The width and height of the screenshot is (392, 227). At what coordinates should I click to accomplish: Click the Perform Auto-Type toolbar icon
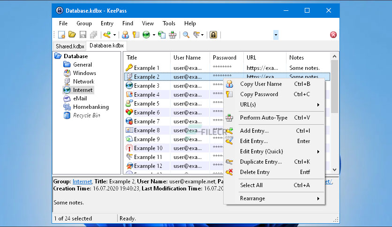pos(173,35)
